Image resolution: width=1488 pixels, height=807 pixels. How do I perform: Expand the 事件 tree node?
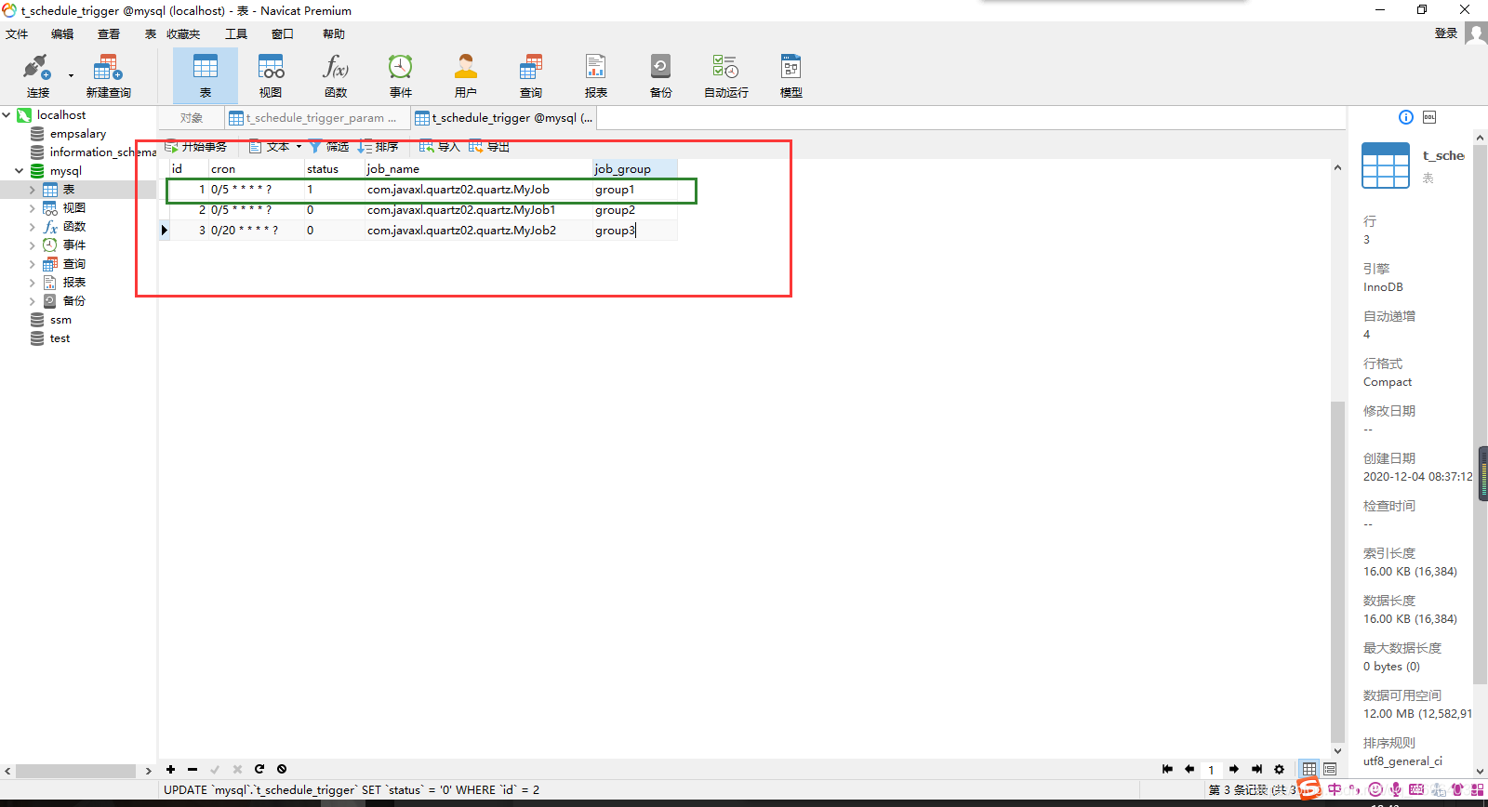point(33,245)
